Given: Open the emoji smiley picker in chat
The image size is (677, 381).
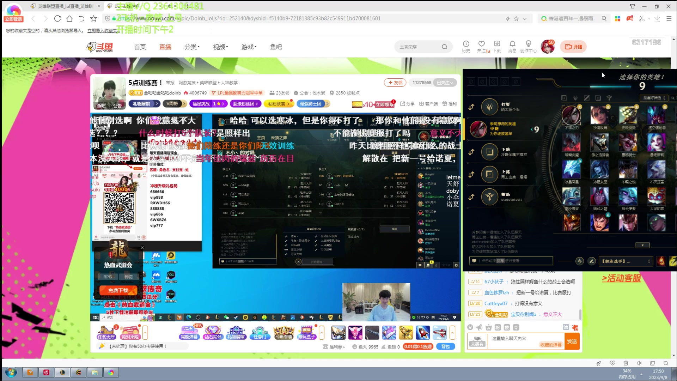Looking at the screenshot, I should (470, 327).
